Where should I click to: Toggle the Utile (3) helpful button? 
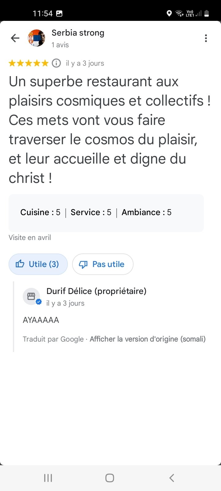38,264
